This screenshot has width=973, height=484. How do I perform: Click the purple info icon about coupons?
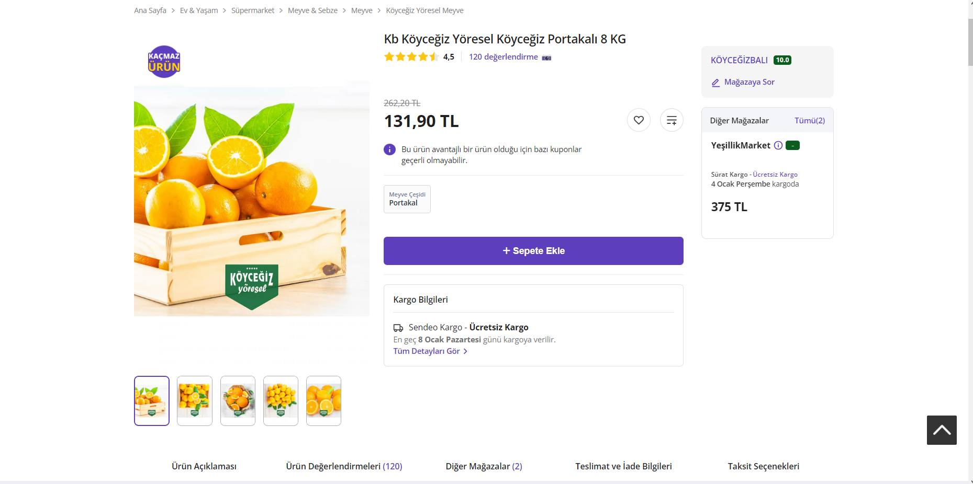pyautogui.click(x=389, y=149)
